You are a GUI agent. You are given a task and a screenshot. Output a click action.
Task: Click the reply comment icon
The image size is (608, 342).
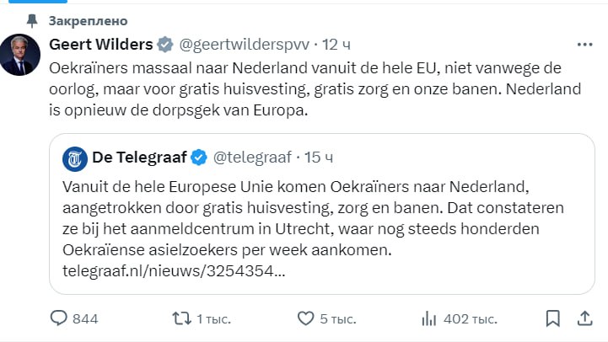pos(59,318)
